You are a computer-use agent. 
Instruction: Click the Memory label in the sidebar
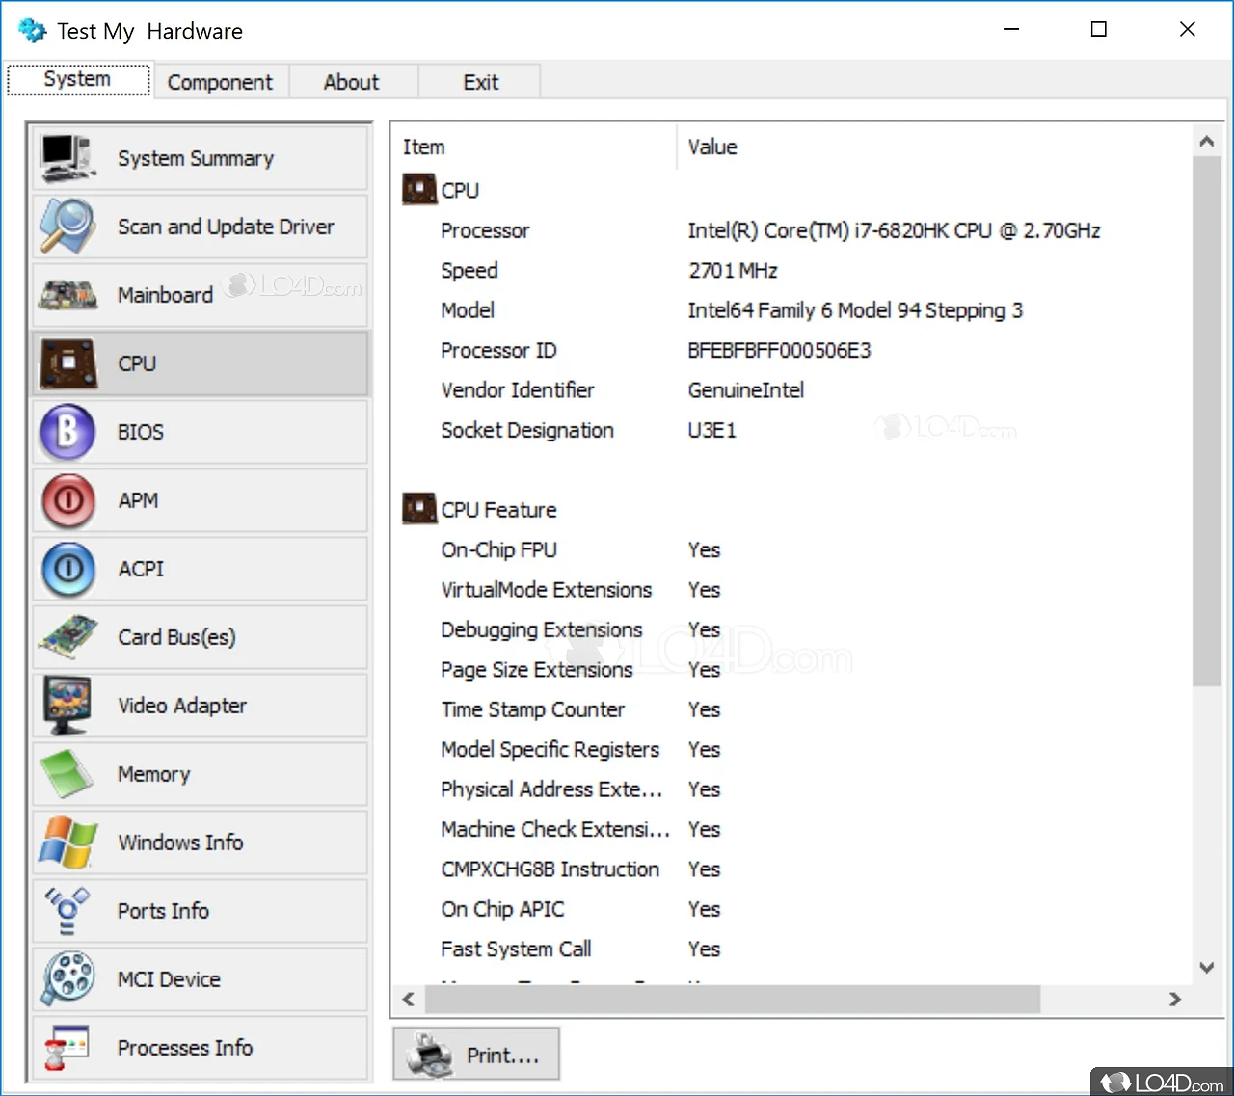(154, 774)
